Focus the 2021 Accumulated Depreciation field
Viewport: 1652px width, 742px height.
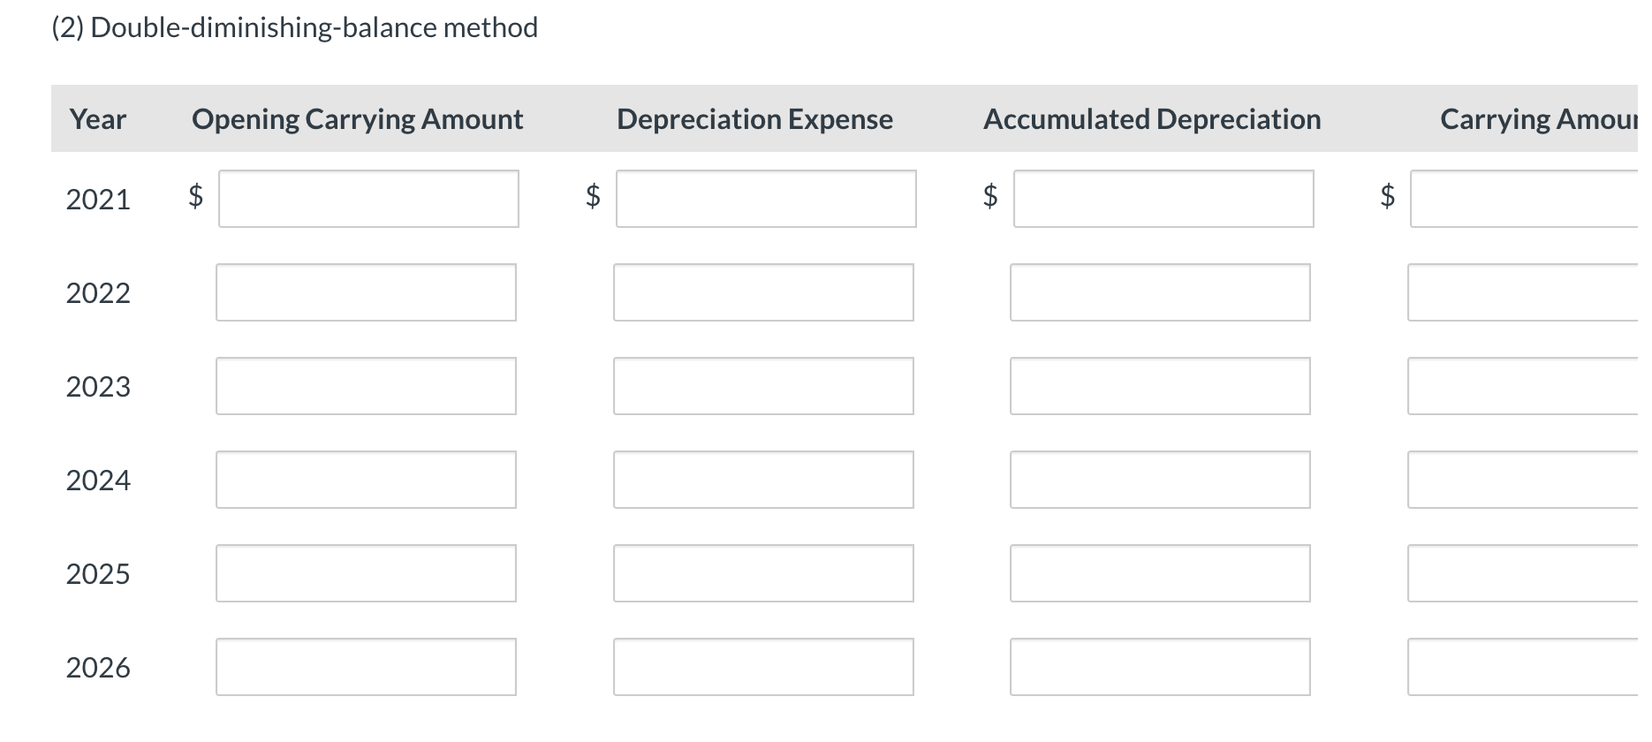click(1163, 199)
